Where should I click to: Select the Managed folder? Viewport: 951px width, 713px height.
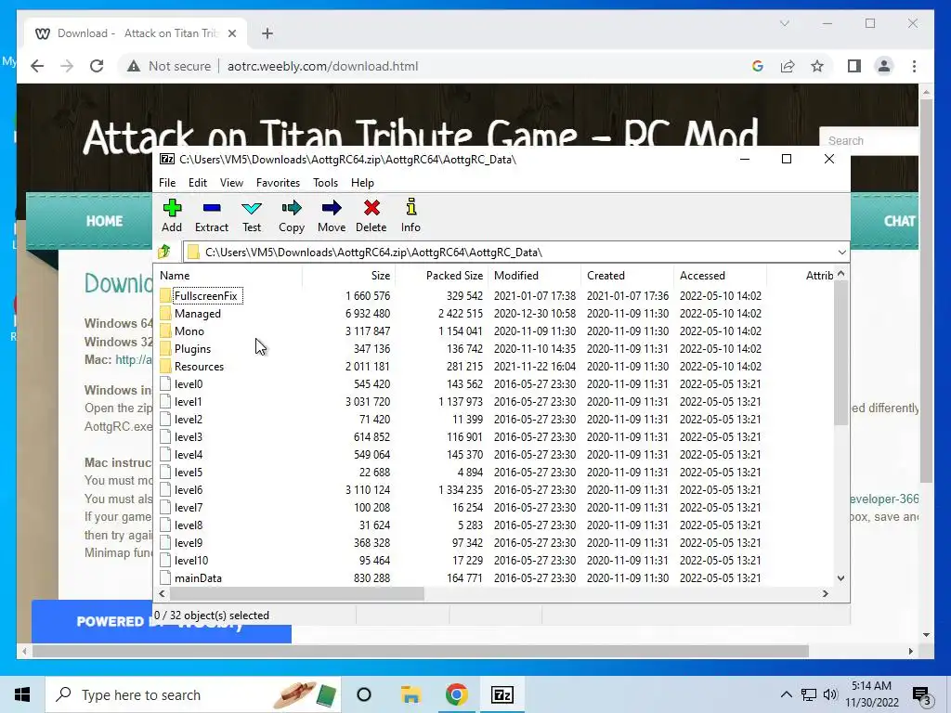[197, 314]
